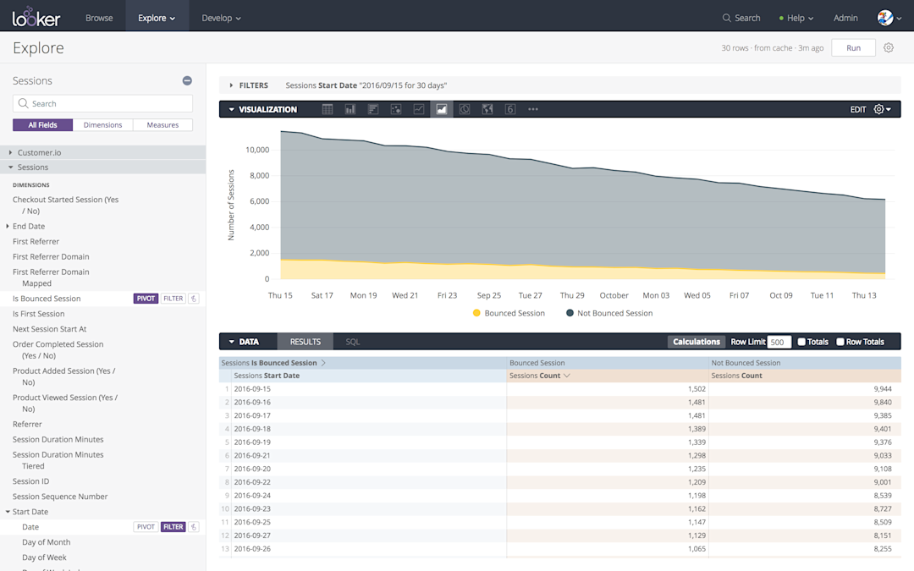Viewport: 914px width, 571px height.
Task: Switch to the SQL tab
Action: 353,342
